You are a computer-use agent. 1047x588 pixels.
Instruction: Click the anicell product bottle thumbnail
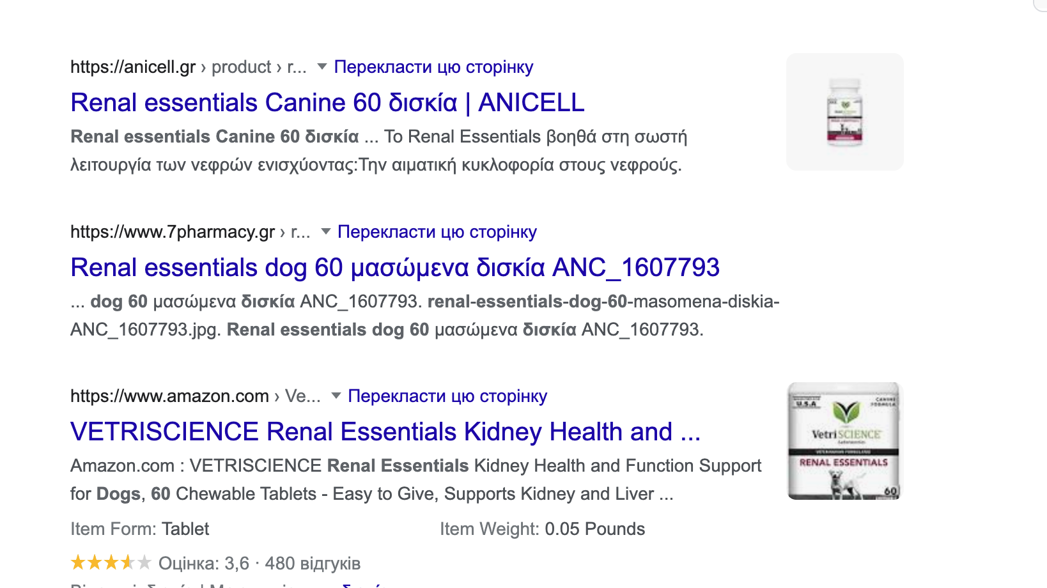pos(845,112)
